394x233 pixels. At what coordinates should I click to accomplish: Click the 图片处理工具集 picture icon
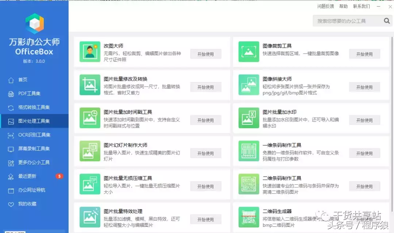tap(11, 121)
